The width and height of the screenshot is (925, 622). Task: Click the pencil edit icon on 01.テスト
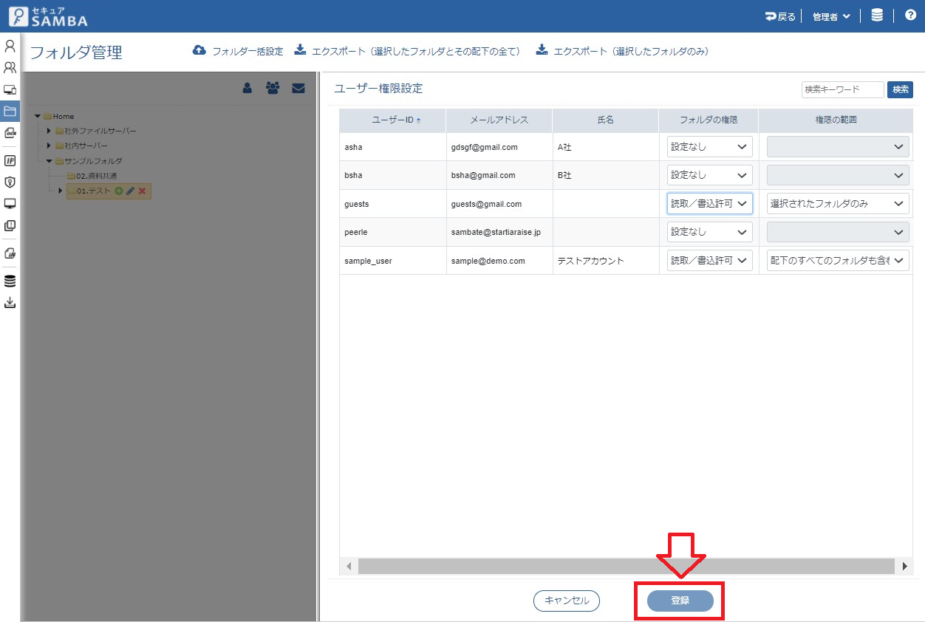tap(130, 191)
